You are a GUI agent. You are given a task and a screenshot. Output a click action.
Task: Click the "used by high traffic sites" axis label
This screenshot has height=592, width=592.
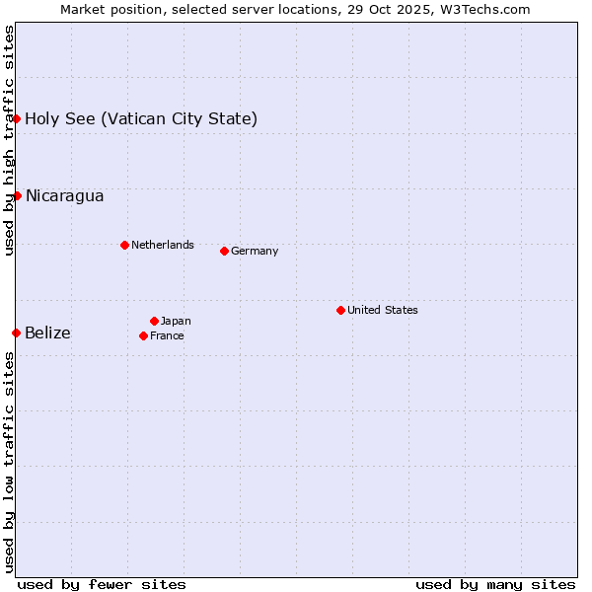(x=9, y=140)
